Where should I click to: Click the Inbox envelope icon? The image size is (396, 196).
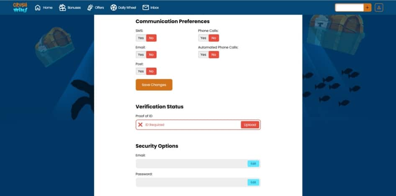(x=146, y=8)
